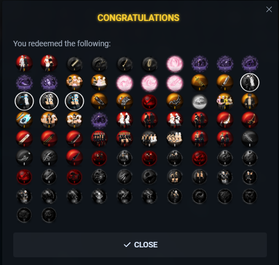This screenshot has height=265, width=279.
Task: Pick gold orb with scorpion tail weapon
Action: coord(175,101)
